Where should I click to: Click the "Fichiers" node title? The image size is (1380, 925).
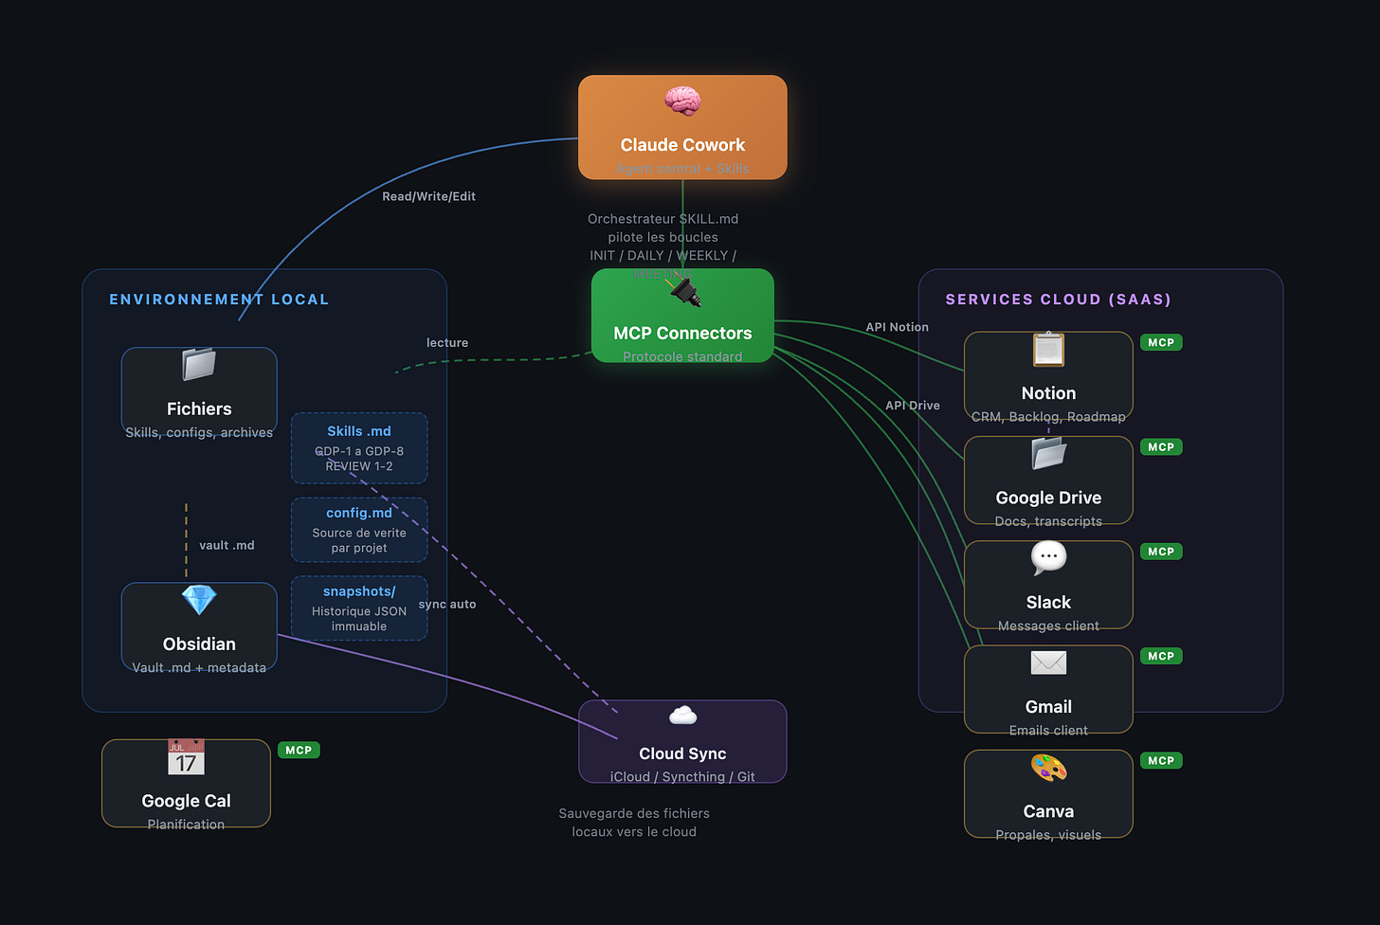[x=199, y=408]
